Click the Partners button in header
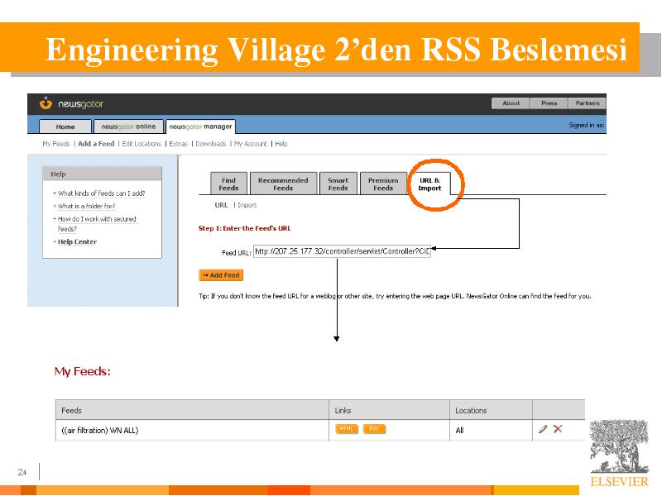Screen dimensions: 662x496 point(588,103)
